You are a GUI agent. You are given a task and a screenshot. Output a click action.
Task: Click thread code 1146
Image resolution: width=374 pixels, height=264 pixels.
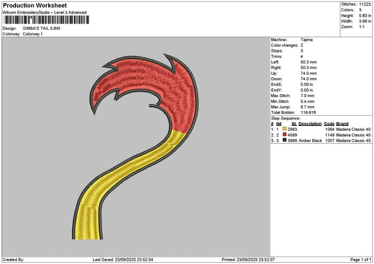330,135
